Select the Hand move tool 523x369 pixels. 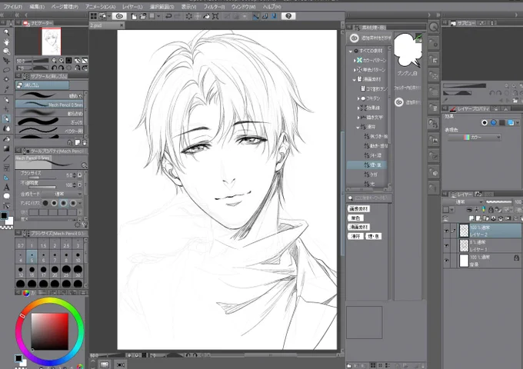(x=6, y=42)
